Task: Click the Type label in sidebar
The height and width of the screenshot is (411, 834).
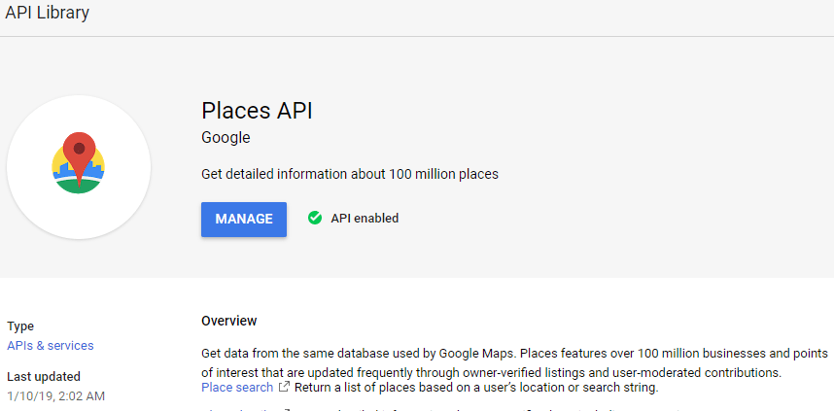Action: tap(20, 326)
